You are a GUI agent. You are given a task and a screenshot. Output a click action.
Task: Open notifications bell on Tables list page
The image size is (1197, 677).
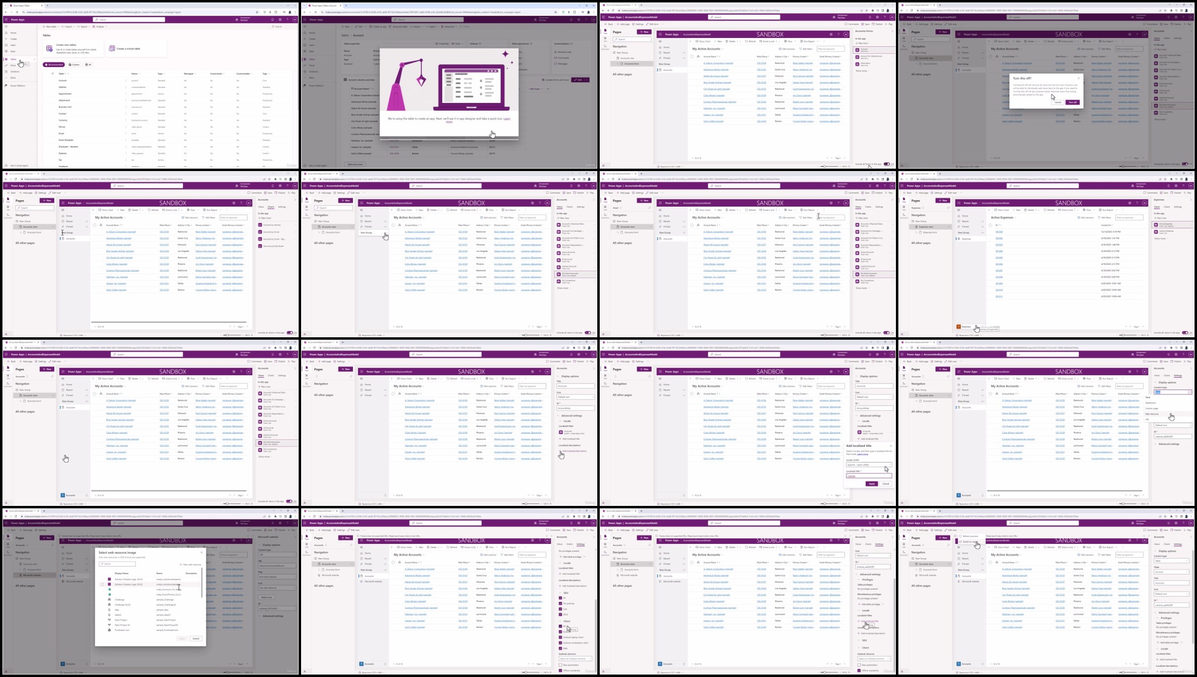coord(272,20)
